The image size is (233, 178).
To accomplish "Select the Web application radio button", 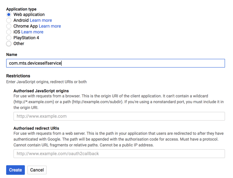I will [9, 15].
